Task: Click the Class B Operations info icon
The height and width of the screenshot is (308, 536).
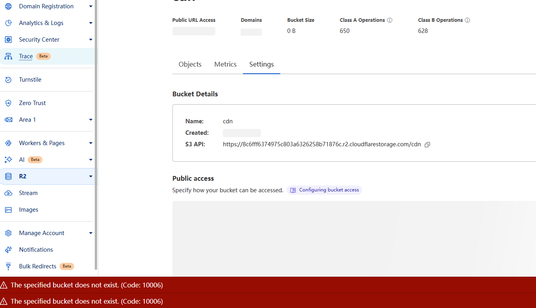Action: coord(467,20)
